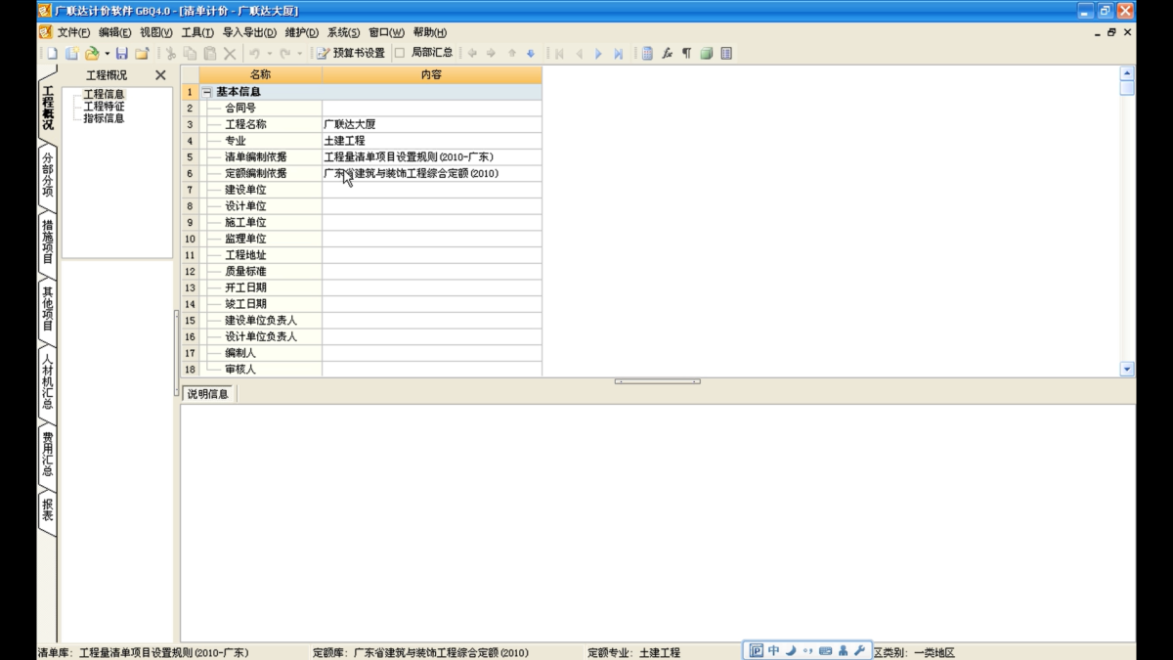Click the save floppy disk icon

[x=122, y=54]
